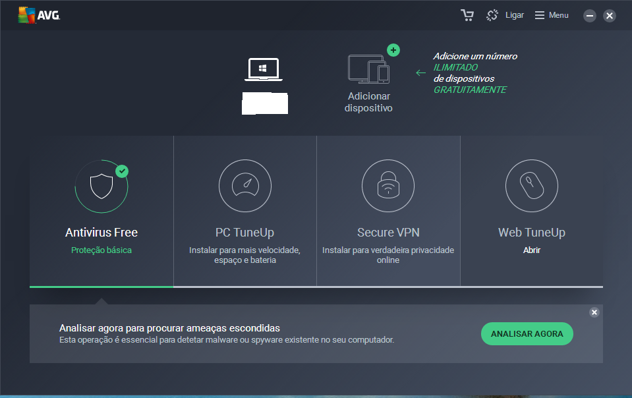Click the Adicionar dispositivo devices icon
632x398 pixels.
[369, 69]
